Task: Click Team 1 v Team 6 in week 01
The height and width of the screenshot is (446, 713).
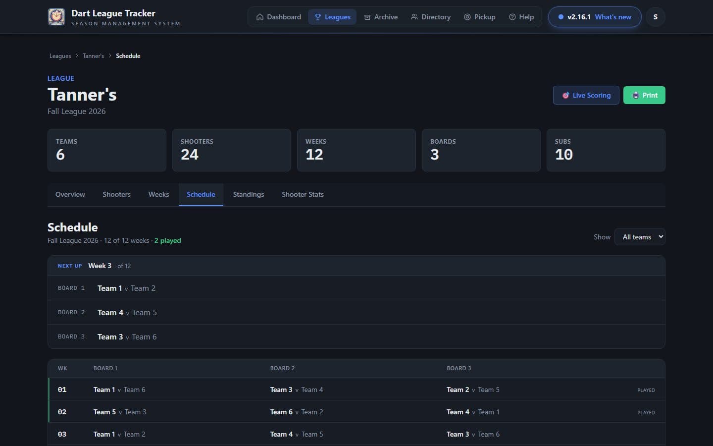Action: coord(119,390)
